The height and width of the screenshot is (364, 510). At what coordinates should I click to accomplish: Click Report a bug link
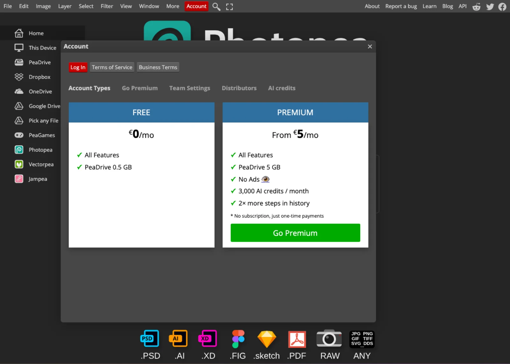point(401,6)
